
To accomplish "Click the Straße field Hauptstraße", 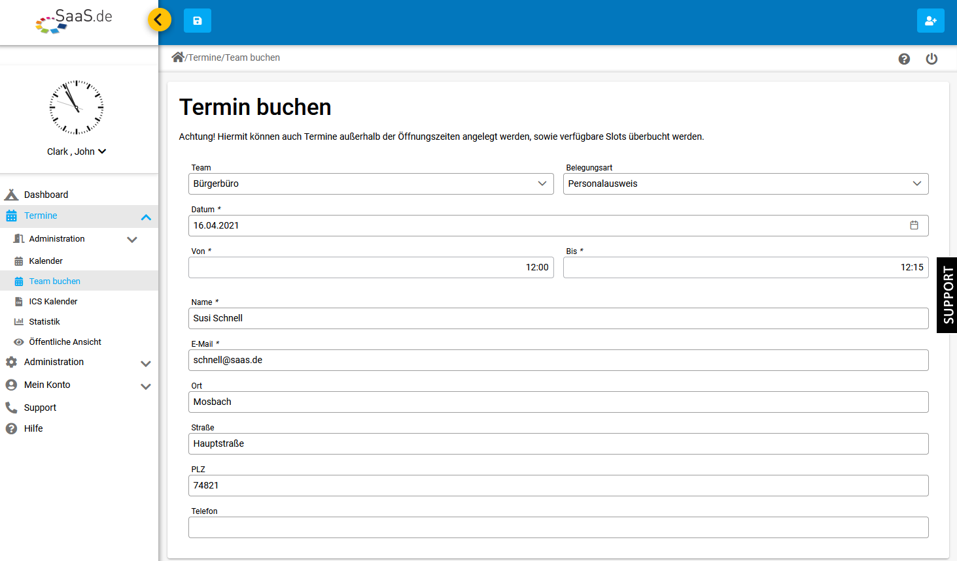I will click(x=558, y=443).
